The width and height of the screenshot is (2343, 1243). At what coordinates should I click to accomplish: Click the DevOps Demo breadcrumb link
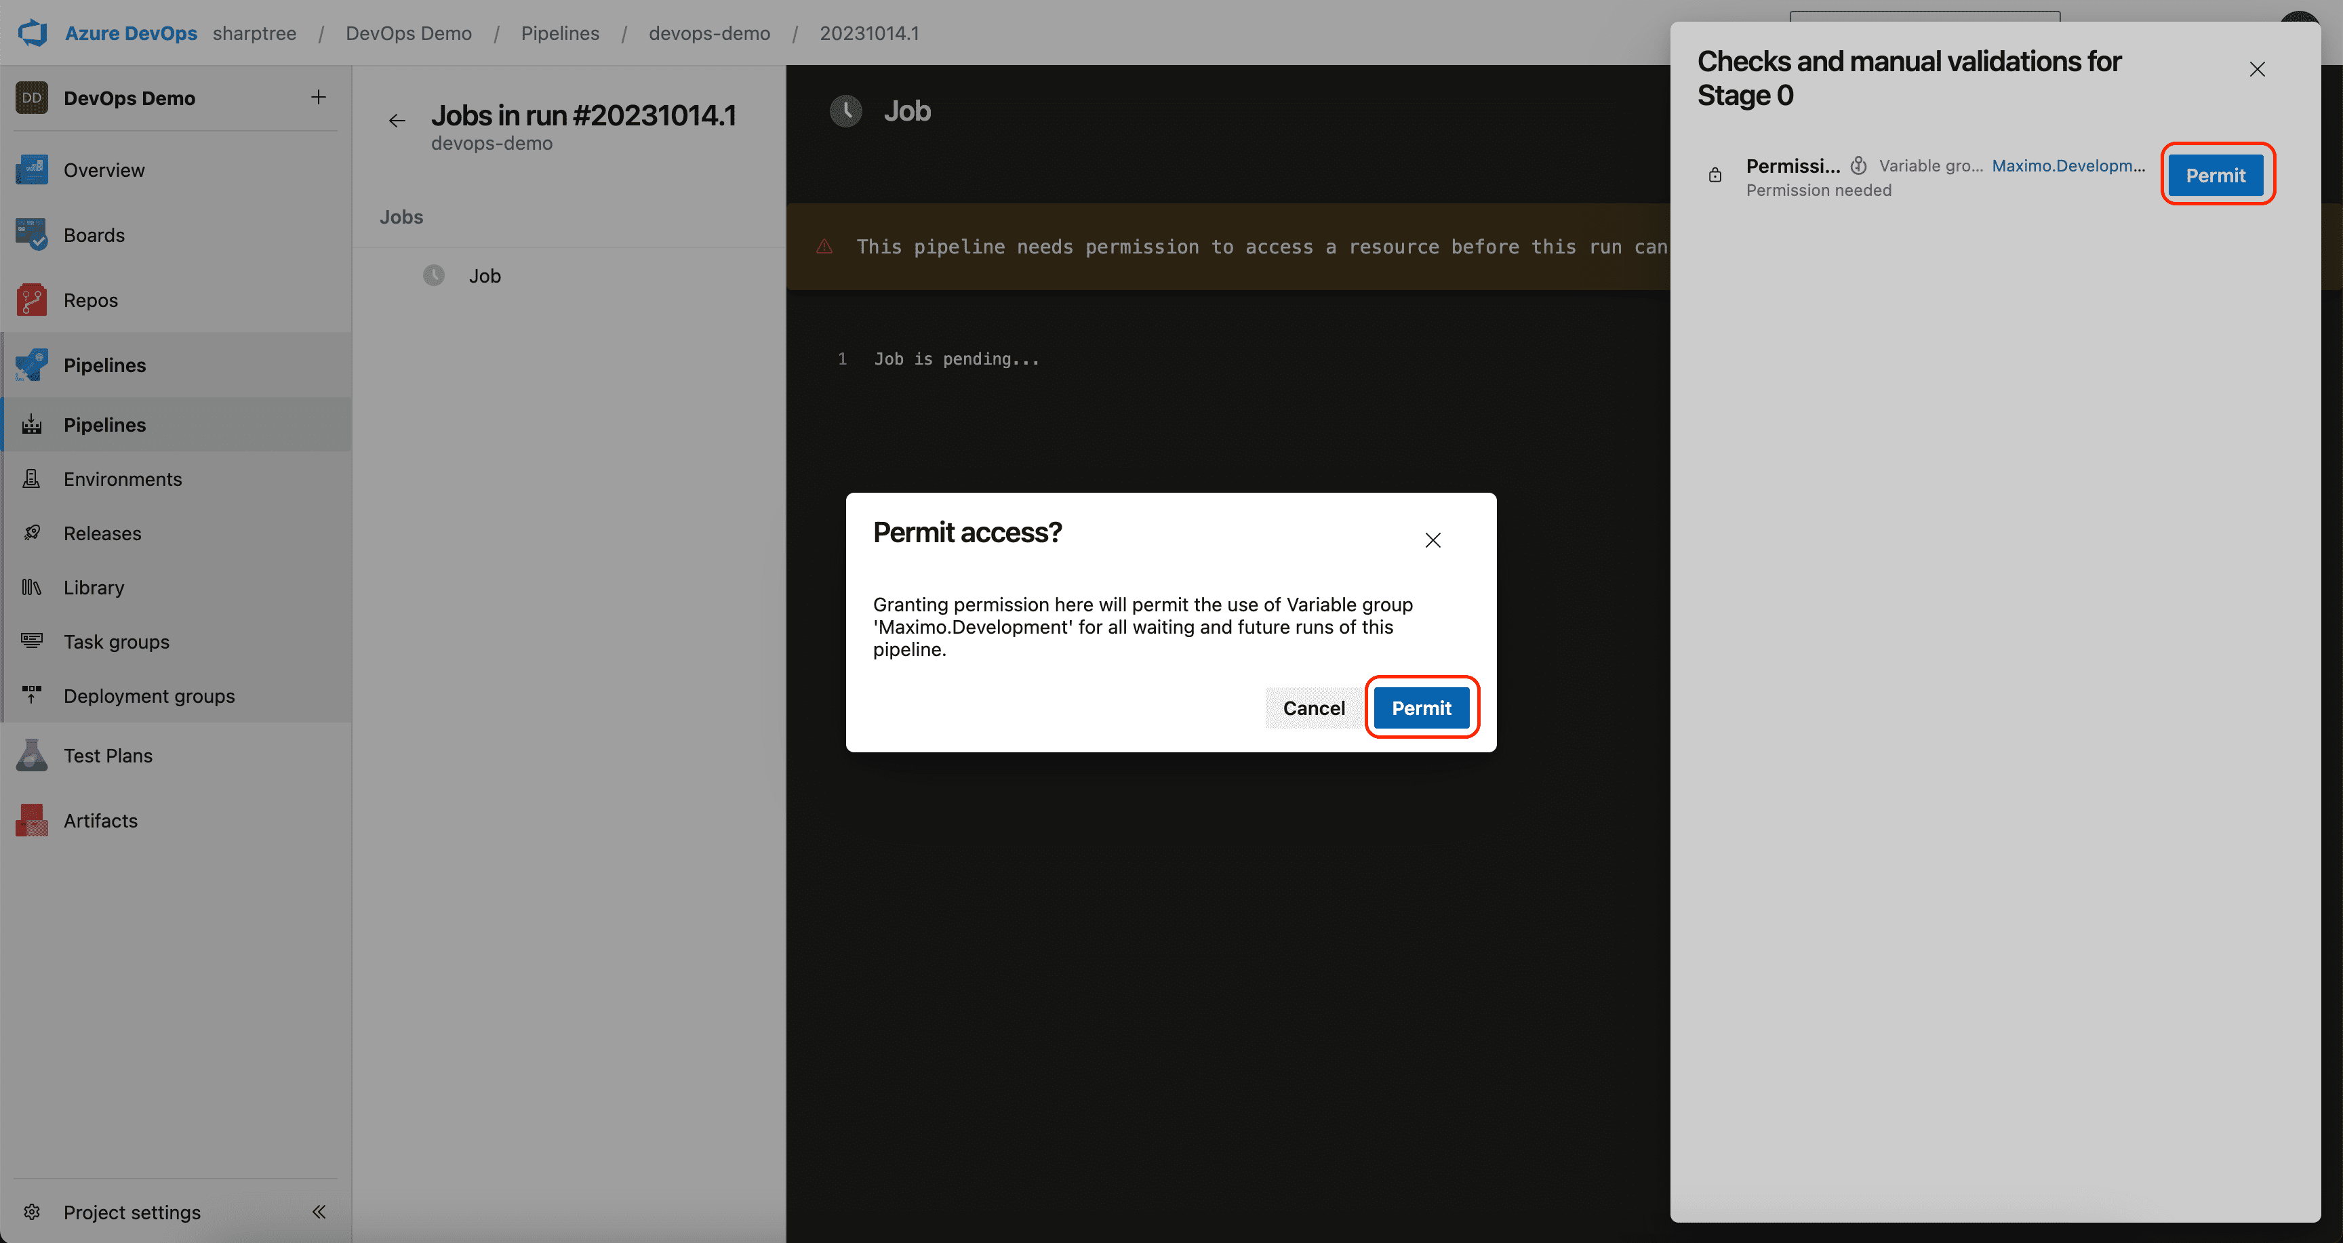pyautogui.click(x=408, y=33)
